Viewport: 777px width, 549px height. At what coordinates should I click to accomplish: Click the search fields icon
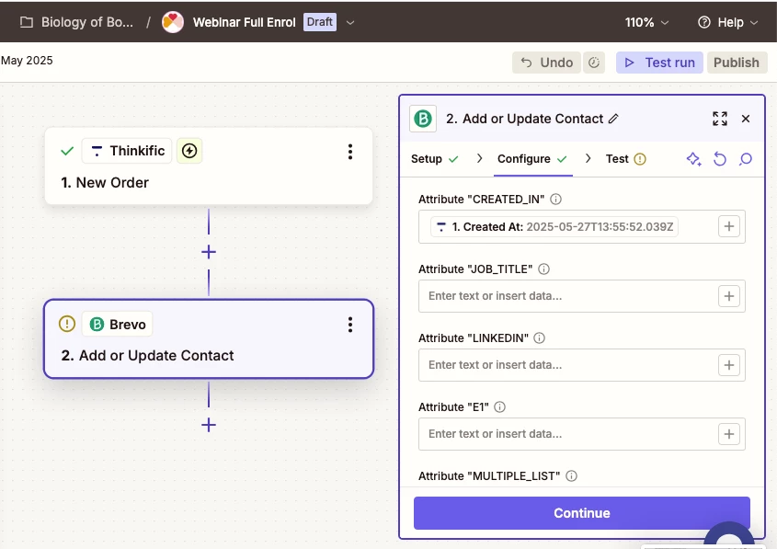tap(746, 159)
